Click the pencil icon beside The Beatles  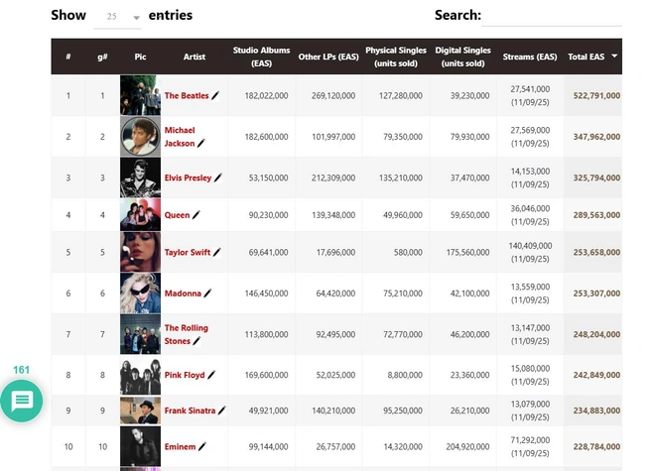coord(215,96)
